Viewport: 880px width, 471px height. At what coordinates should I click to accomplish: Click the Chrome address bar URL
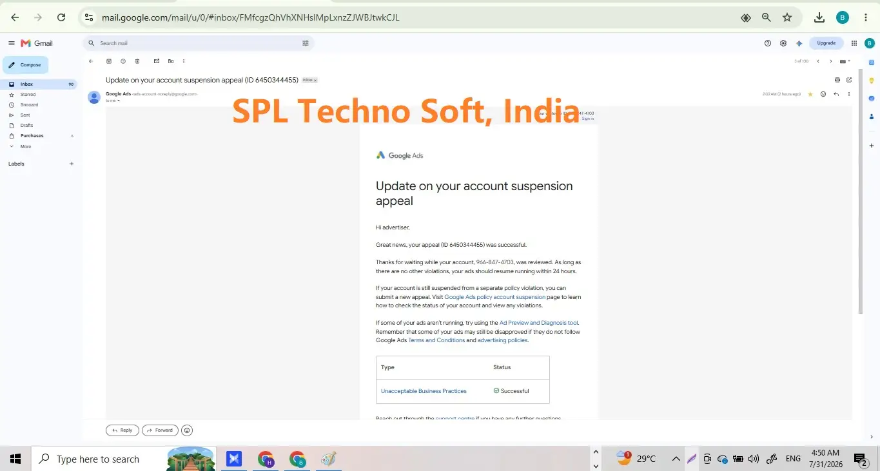pyautogui.click(x=251, y=17)
